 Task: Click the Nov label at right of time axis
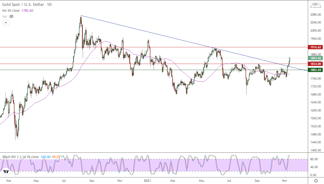(x=285, y=181)
